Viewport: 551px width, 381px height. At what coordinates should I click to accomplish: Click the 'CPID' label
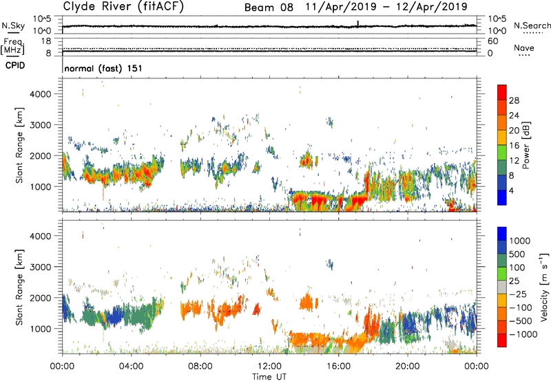pos(15,65)
